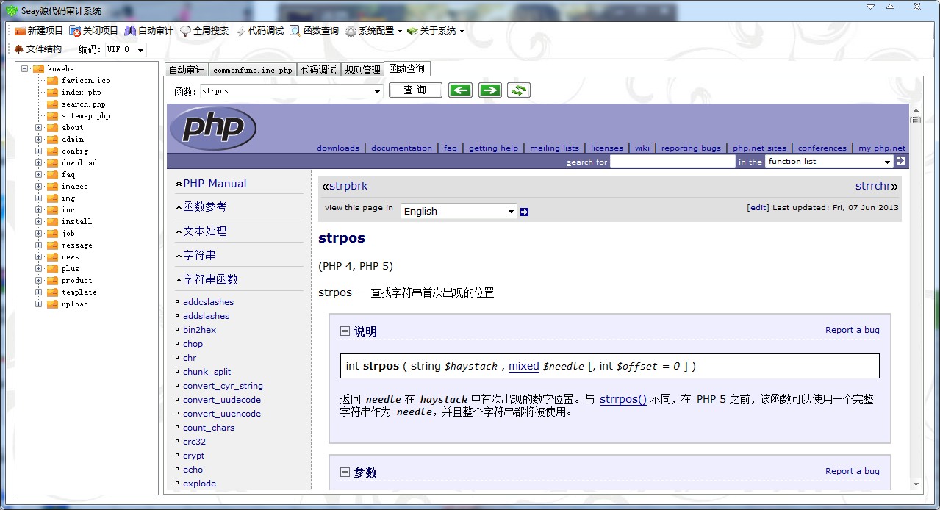This screenshot has height=510, width=940.
Task: Collapse the 参数 section minus box
Action: tap(345, 473)
